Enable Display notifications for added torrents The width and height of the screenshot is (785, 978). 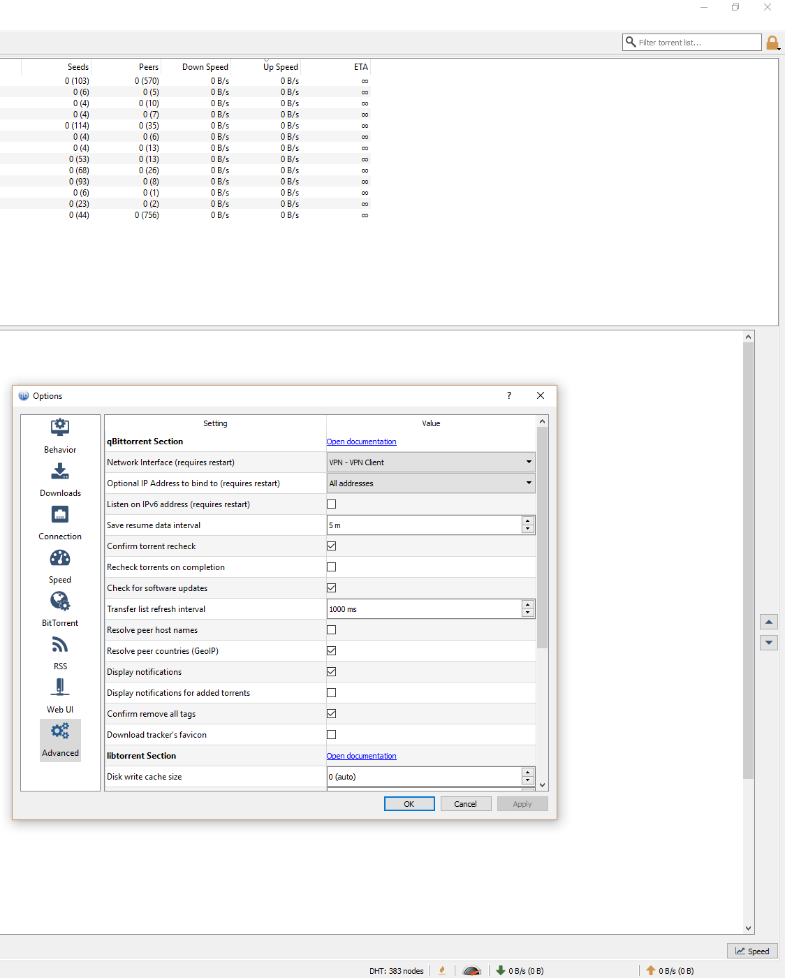pos(332,693)
